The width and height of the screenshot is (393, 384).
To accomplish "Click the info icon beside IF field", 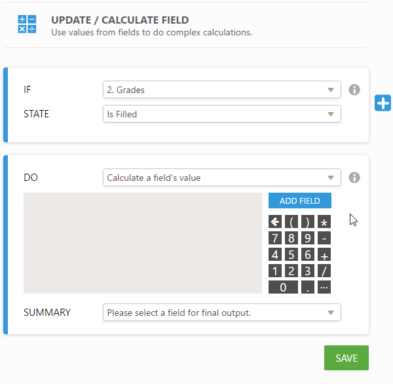I will point(354,90).
